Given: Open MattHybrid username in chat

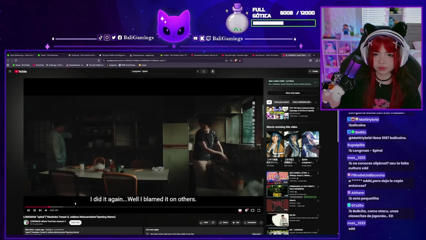Looking at the screenshot, I should click(x=368, y=119).
